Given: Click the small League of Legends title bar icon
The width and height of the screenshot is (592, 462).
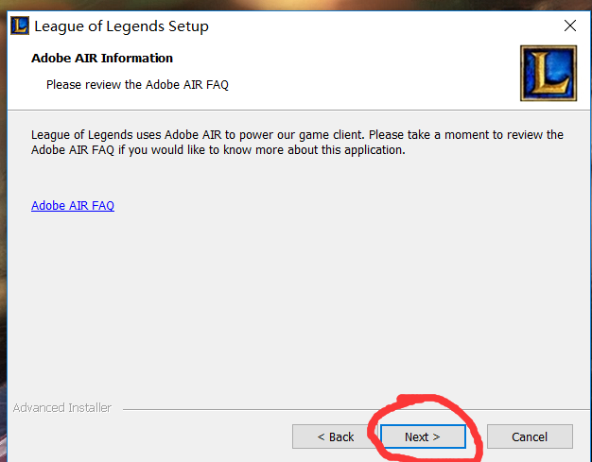Looking at the screenshot, I should (20, 26).
